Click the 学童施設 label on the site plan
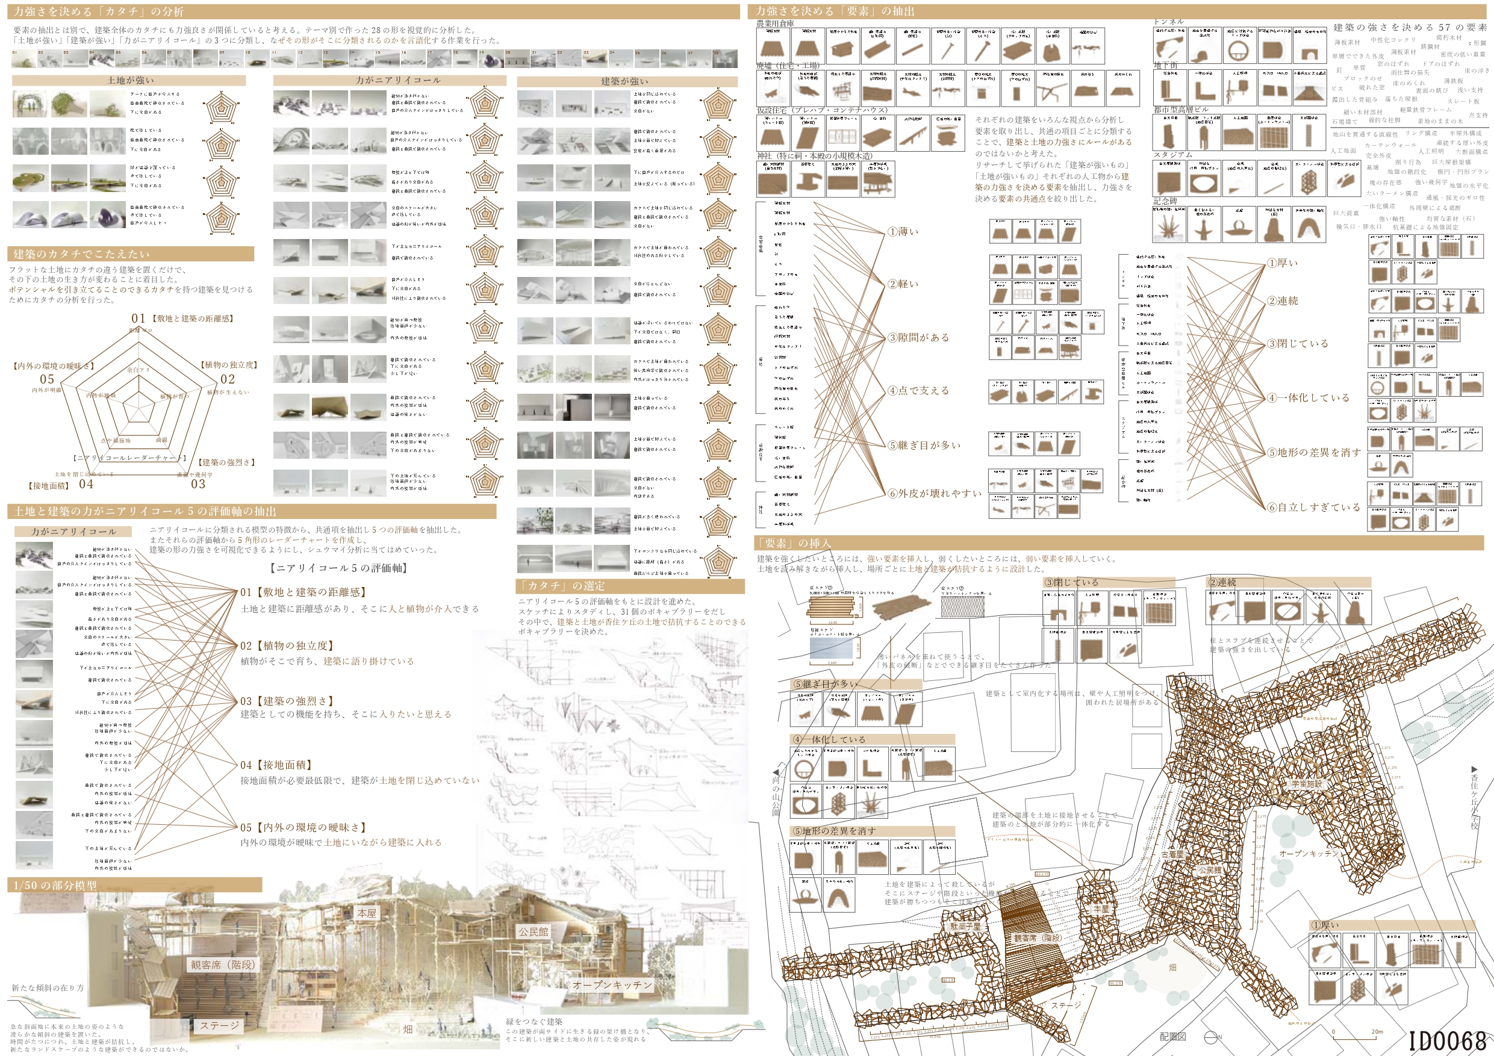Viewport: 1494px width, 1056px height. click(1307, 784)
